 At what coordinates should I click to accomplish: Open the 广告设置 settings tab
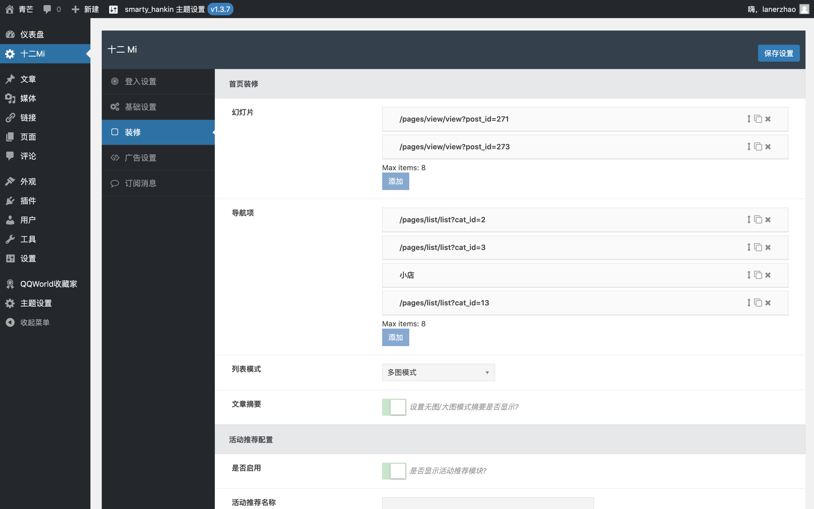pyautogui.click(x=158, y=158)
